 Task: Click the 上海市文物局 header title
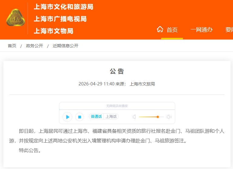tap(53, 31)
